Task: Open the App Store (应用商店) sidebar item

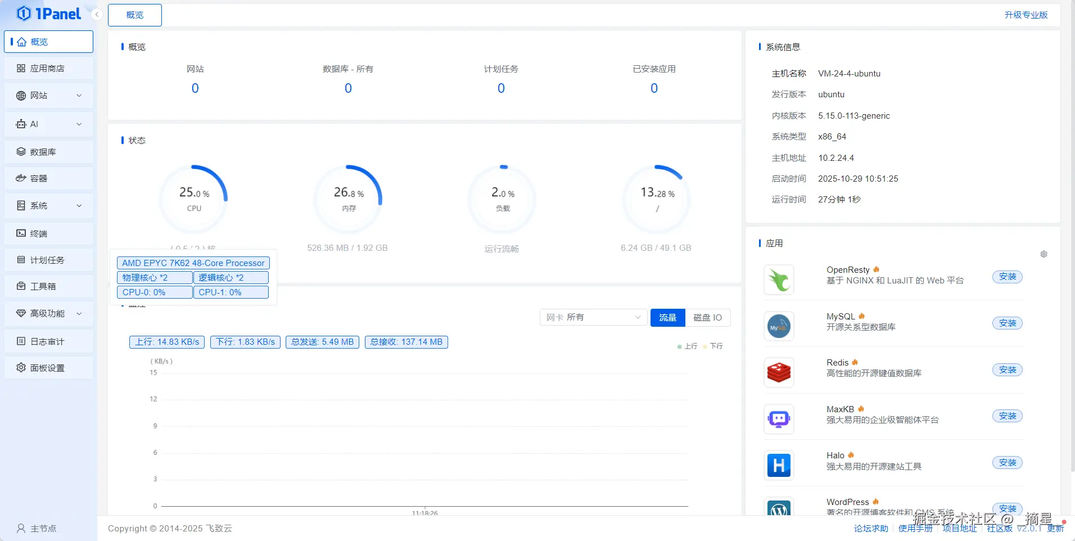Action: [x=48, y=69]
